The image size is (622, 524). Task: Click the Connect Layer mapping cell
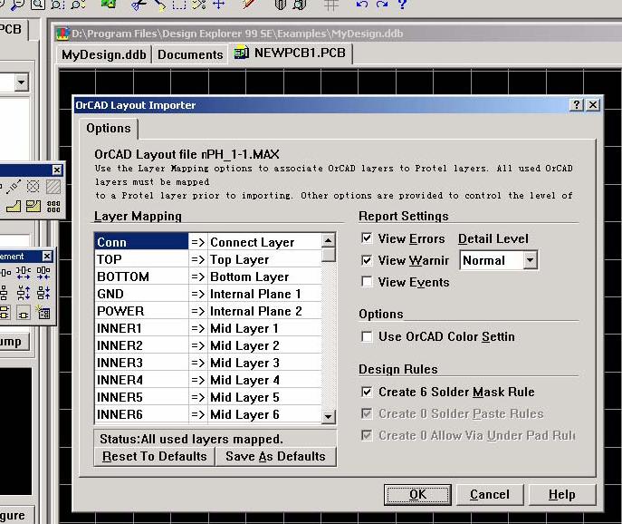pyautogui.click(x=264, y=242)
